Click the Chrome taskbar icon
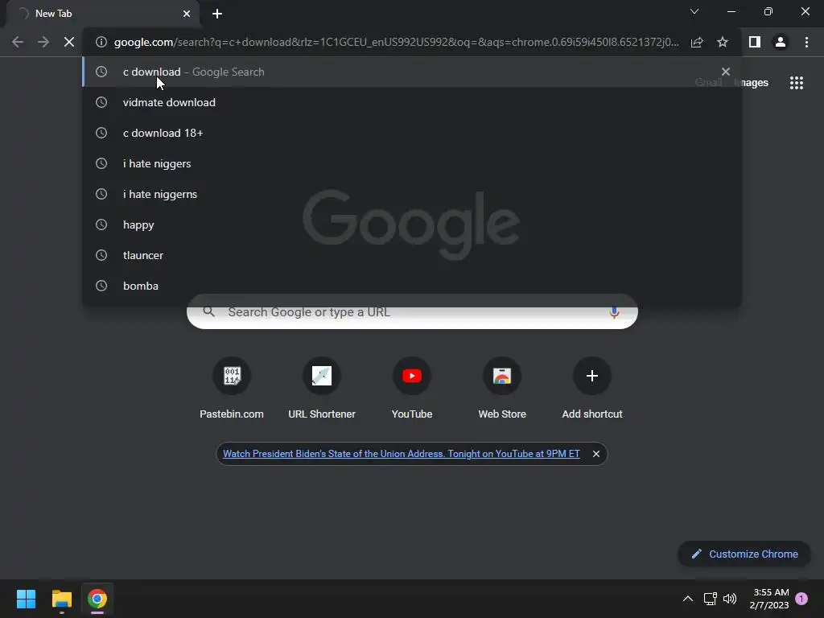824x618 pixels. 97,599
